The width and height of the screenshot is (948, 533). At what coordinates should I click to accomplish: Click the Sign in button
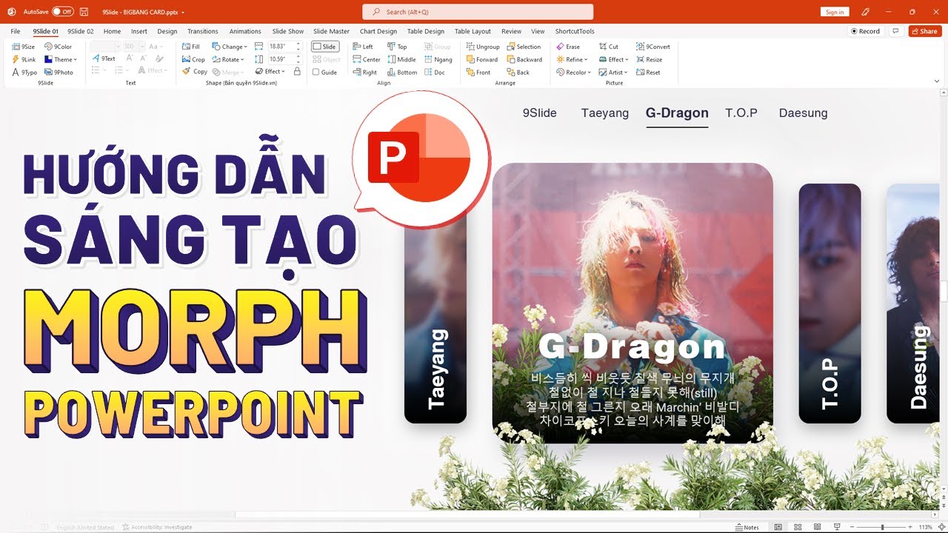[835, 12]
